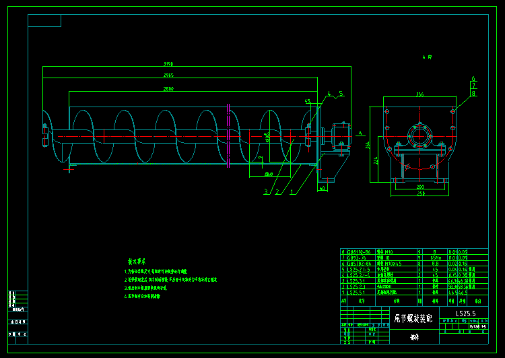Click the 2800 trough length dimension
505x358 pixels.
[x=168, y=89]
